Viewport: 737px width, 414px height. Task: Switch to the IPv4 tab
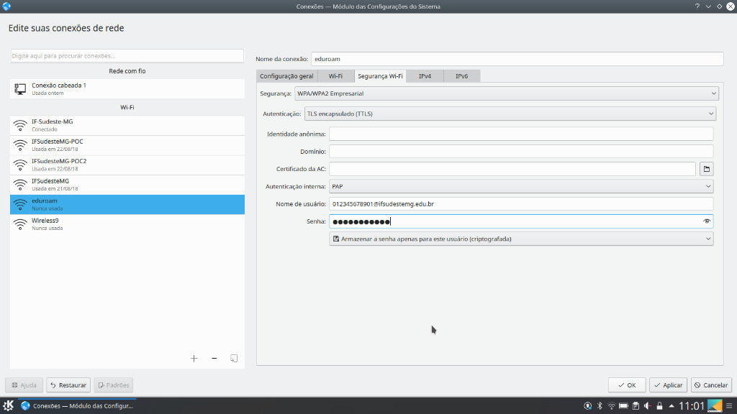click(425, 75)
